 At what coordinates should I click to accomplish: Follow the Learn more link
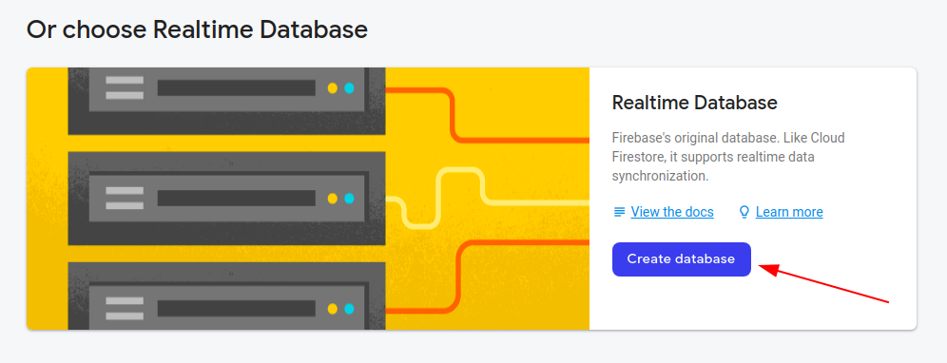click(x=789, y=212)
